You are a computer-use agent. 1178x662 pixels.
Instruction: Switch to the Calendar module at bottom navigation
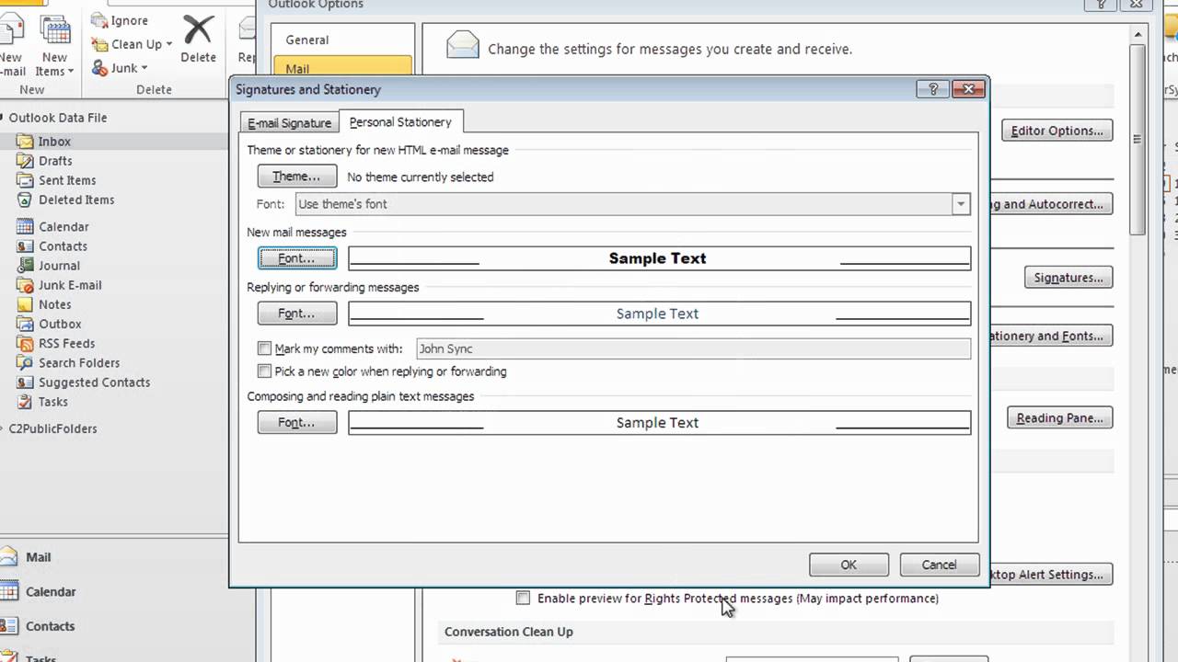(x=51, y=592)
